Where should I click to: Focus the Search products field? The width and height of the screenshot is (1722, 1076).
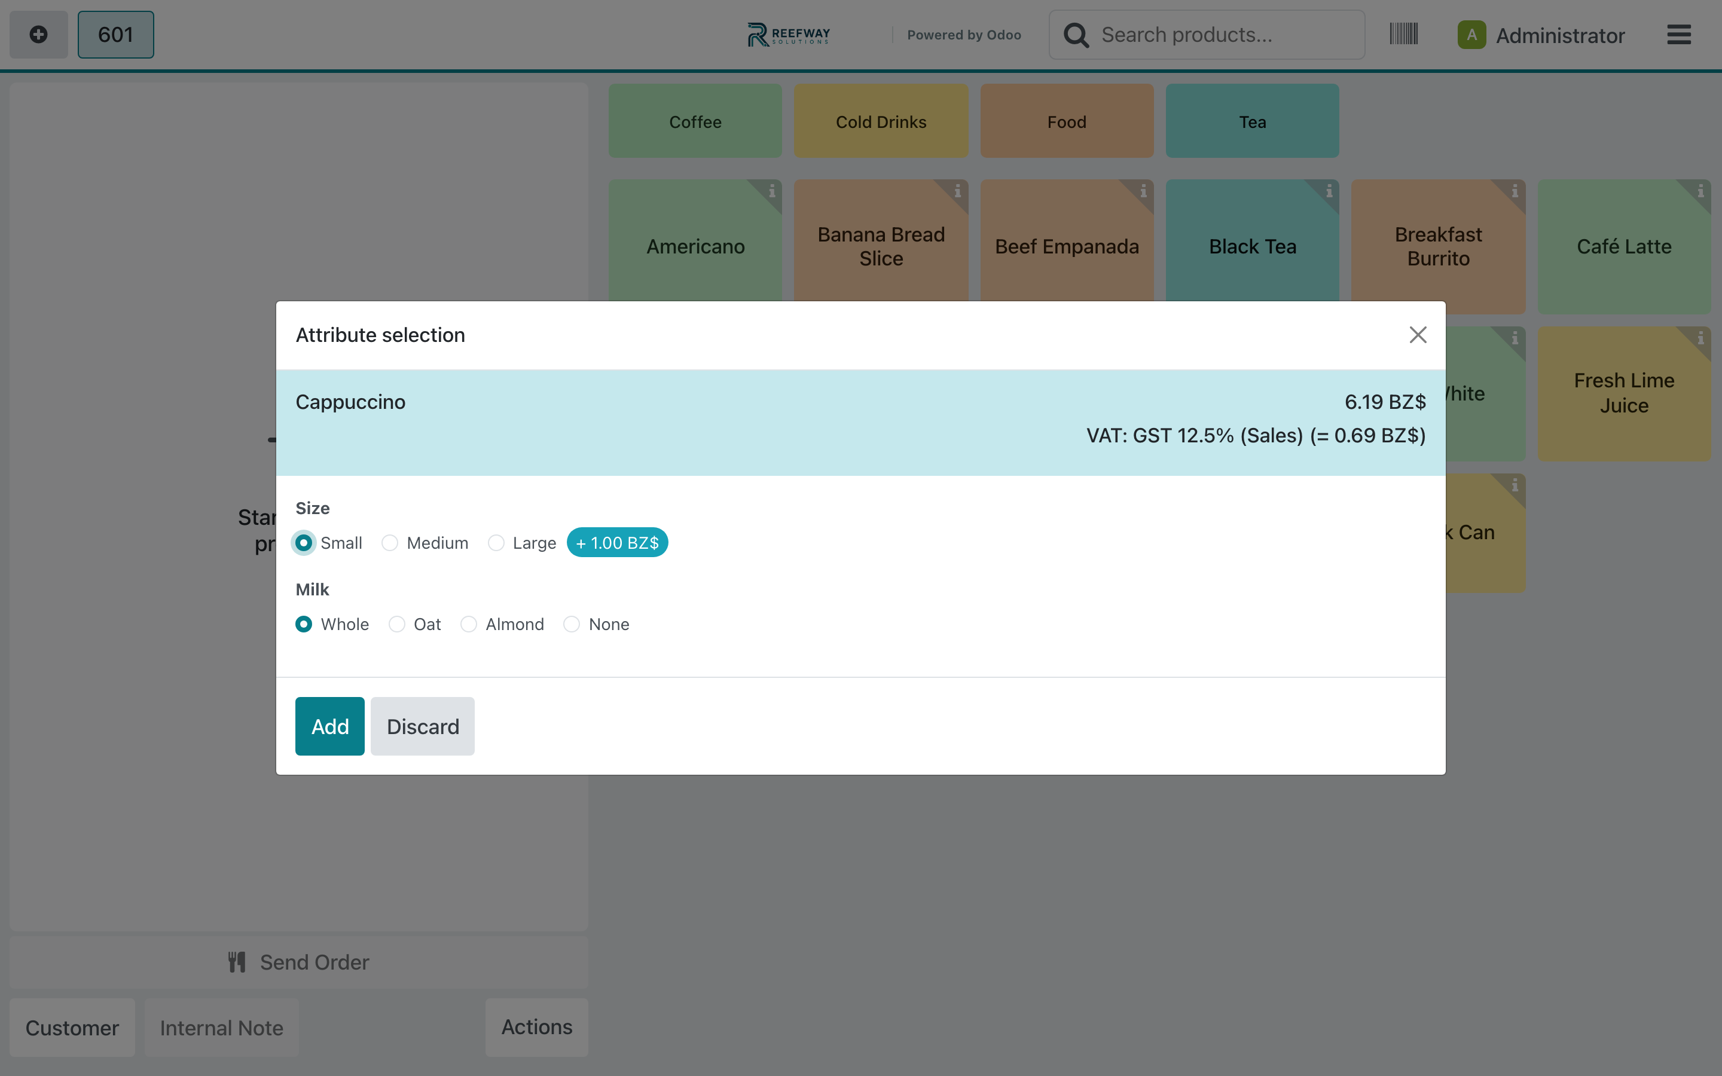1207,34
